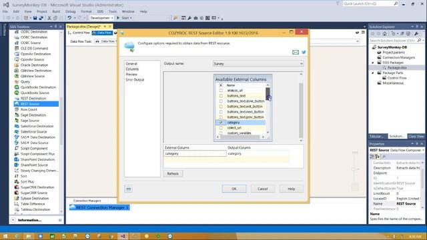The height and width of the screenshot is (240, 427).
Task: Select the Preview page in the editor
Action: (131, 74)
